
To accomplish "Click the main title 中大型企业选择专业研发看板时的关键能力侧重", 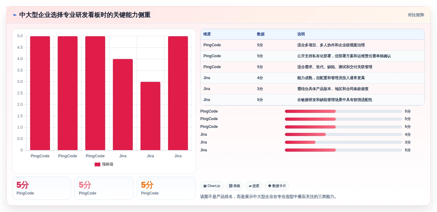I will coord(85,15).
